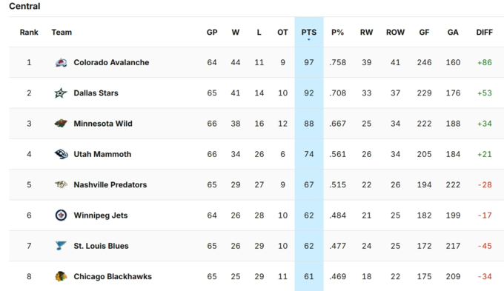Screen dimensions: 504x291
Task: Select the St. Louis Blues logo
Action: (x=61, y=246)
